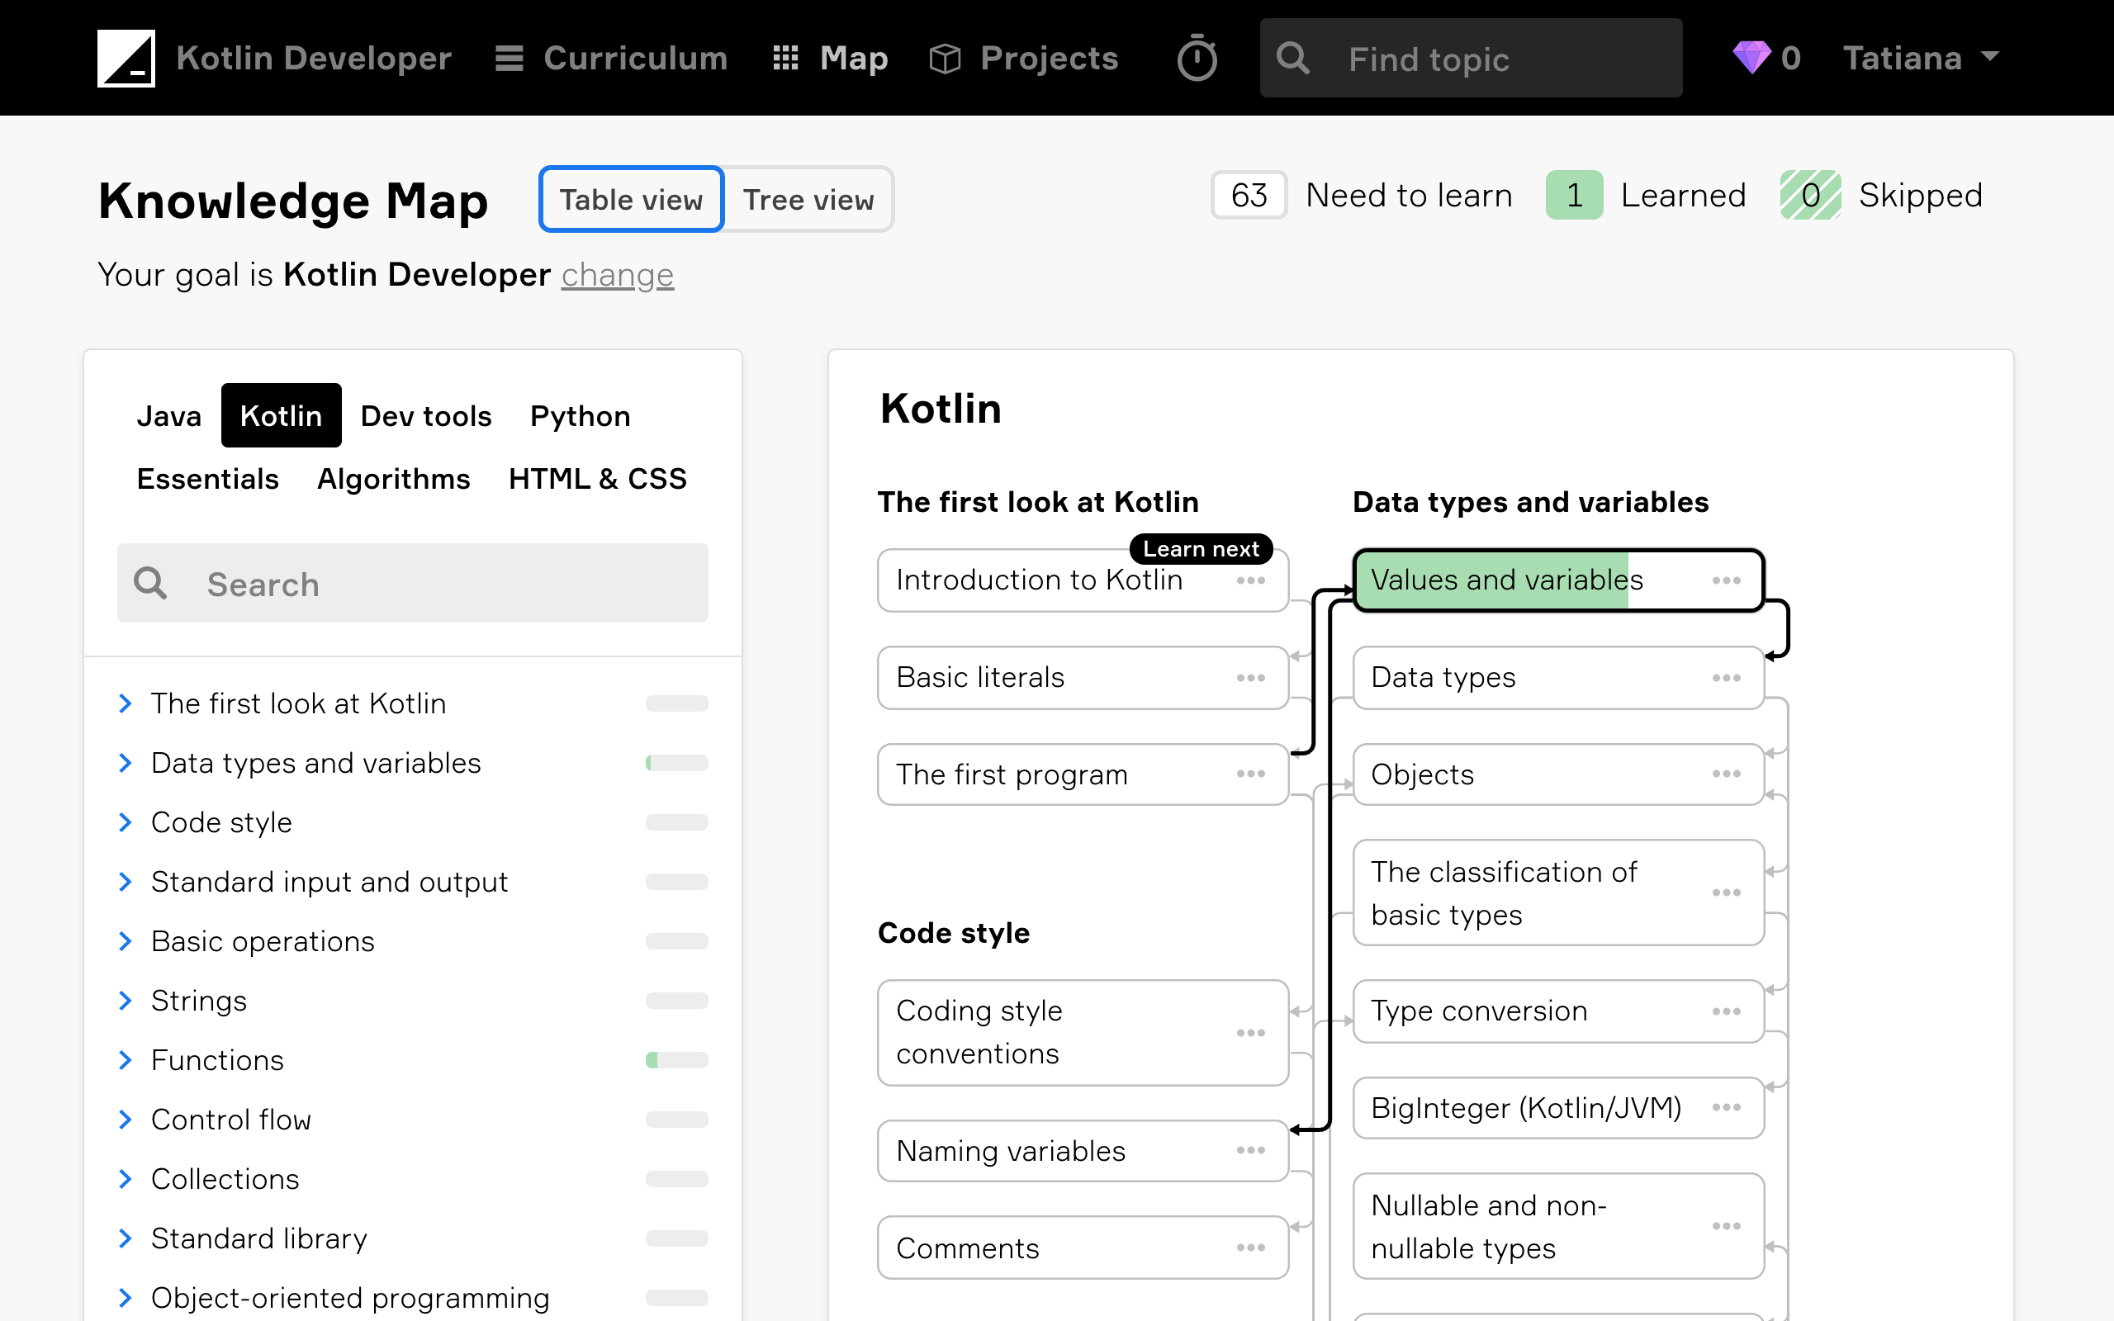Viewport: 2114px width, 1321px height.
Task: Select the Dev tools tab
Action: click(425, 416)
